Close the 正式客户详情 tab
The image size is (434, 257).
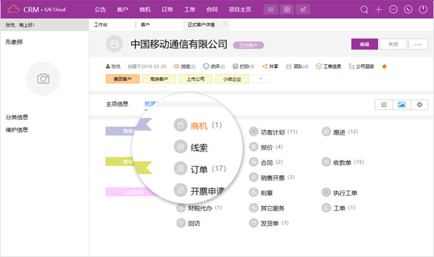click(224, 24)
